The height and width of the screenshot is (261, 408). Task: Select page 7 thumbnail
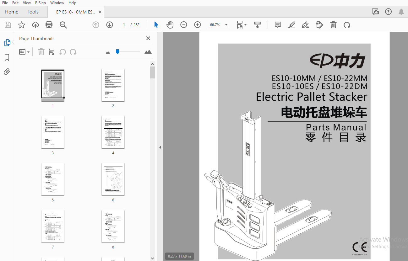click(53, 226)
